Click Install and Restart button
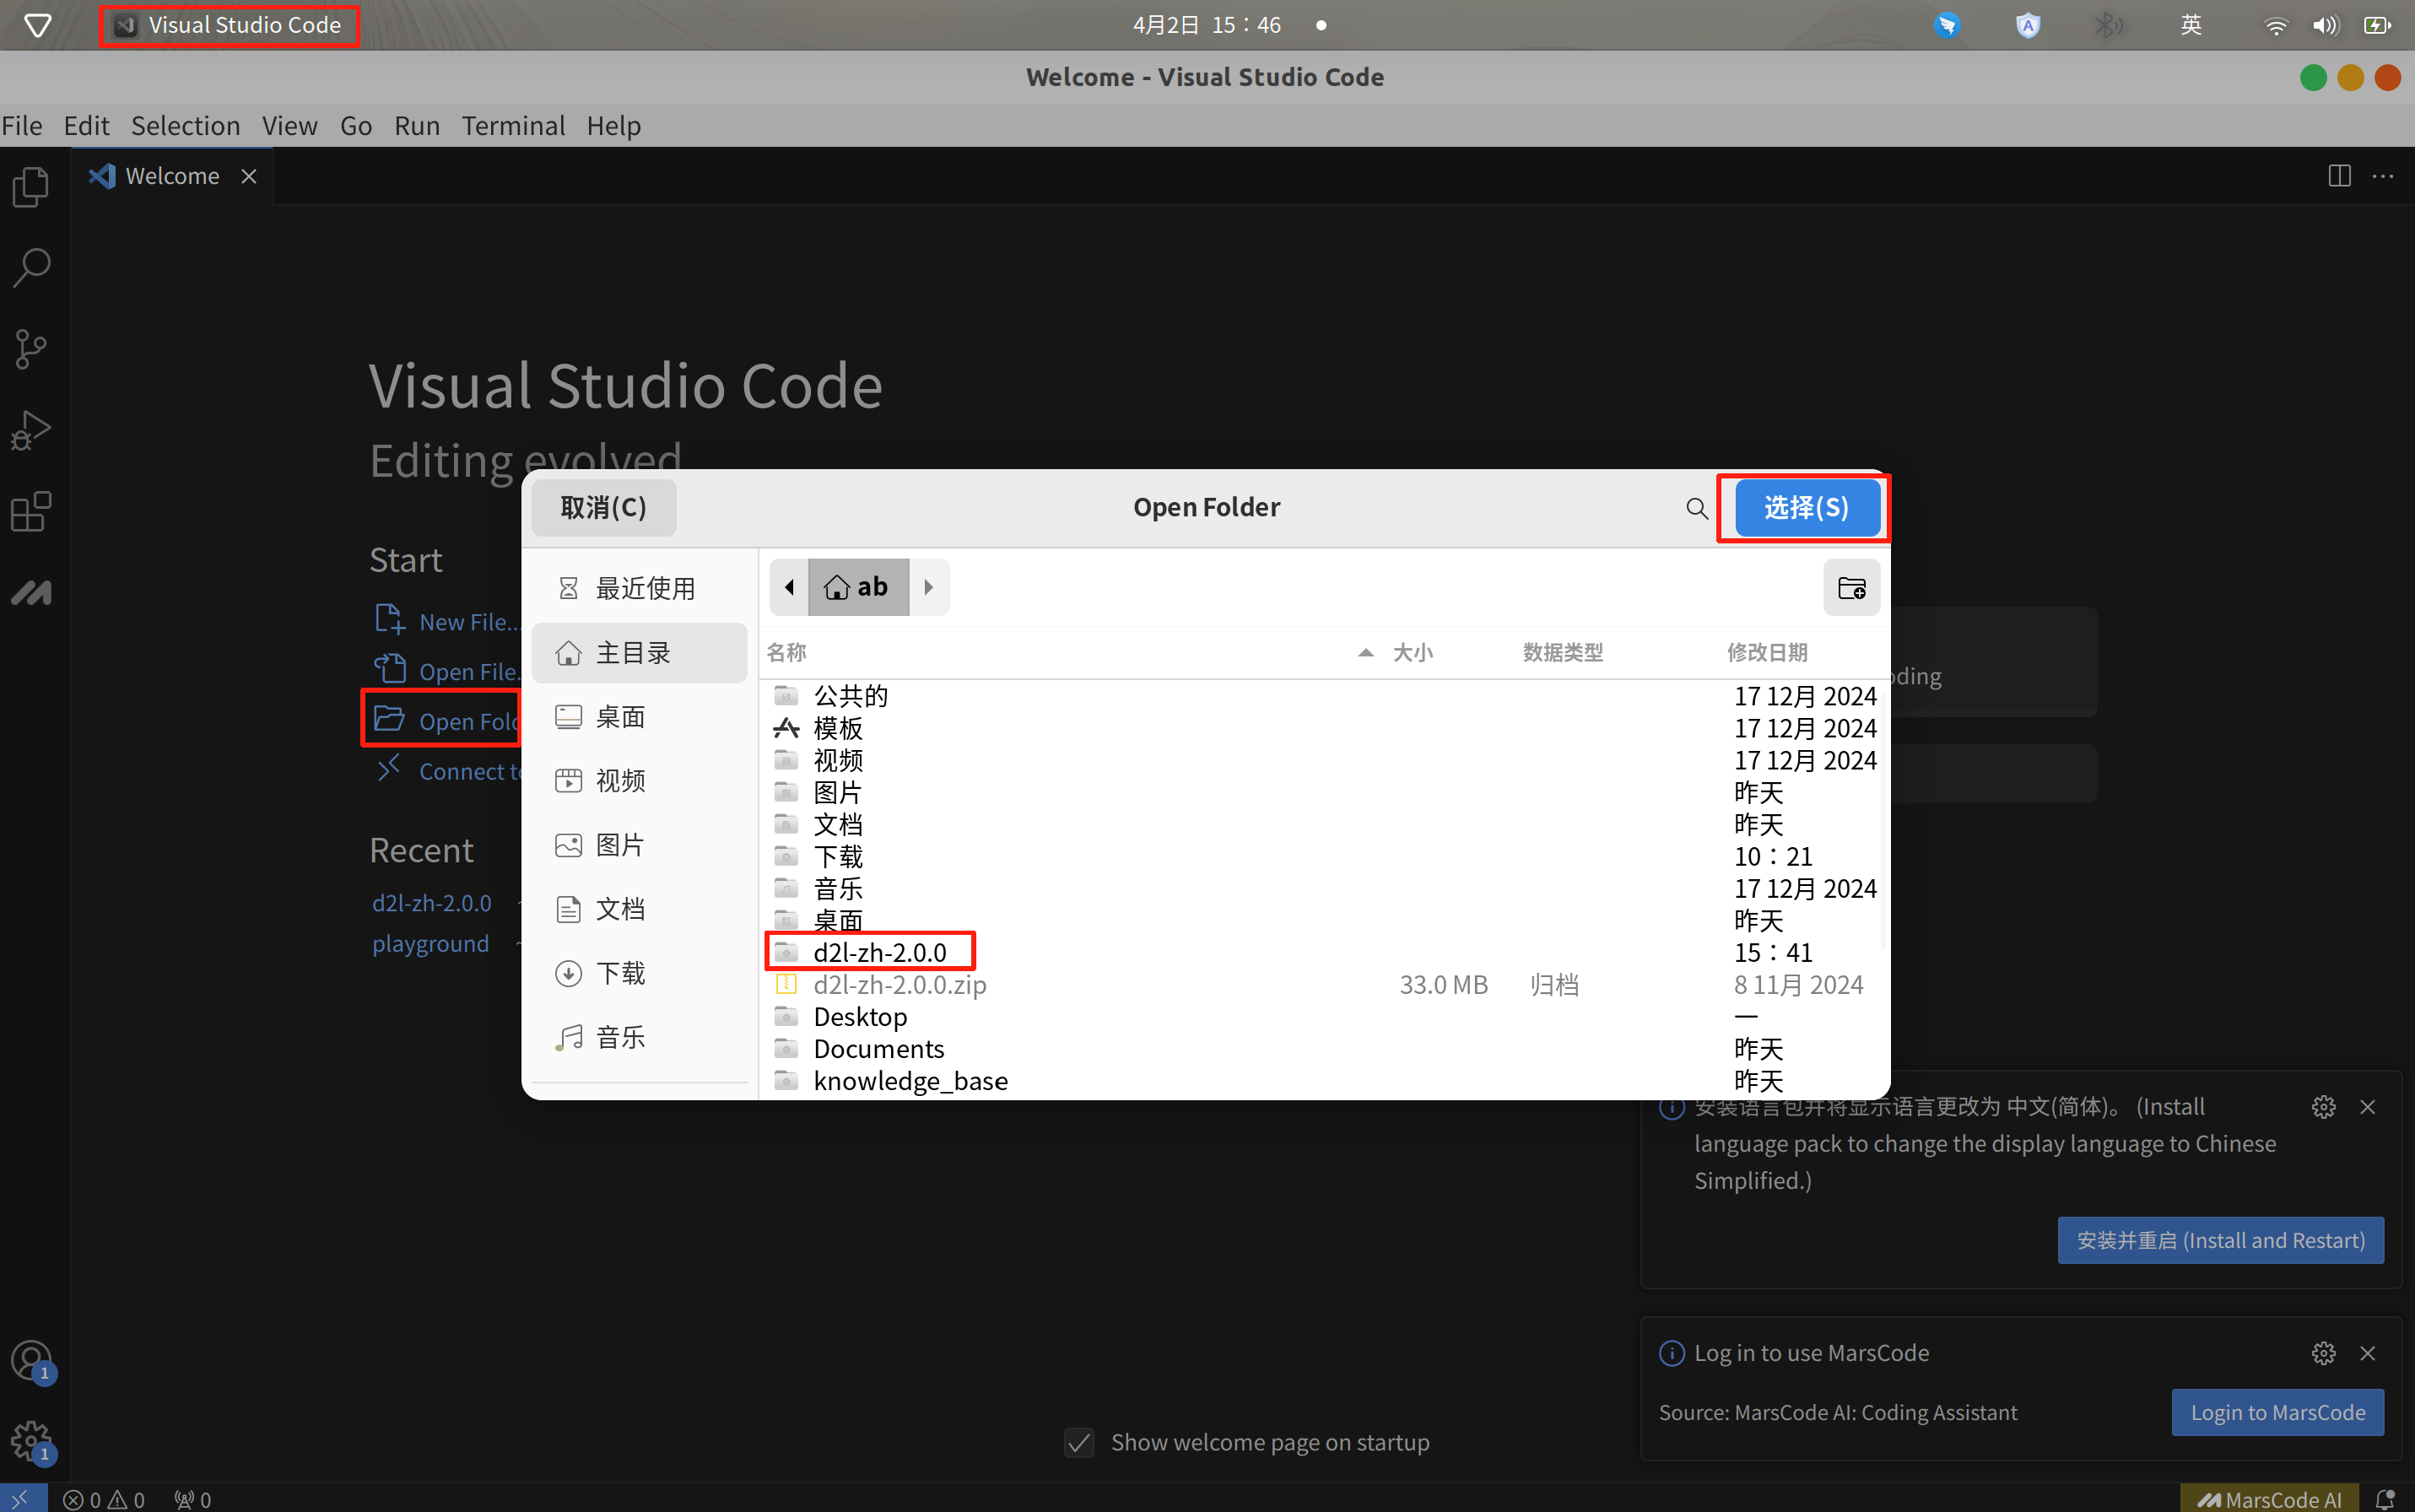Viewport: 2415px width, 1512px height. tap(2221, 1240)
